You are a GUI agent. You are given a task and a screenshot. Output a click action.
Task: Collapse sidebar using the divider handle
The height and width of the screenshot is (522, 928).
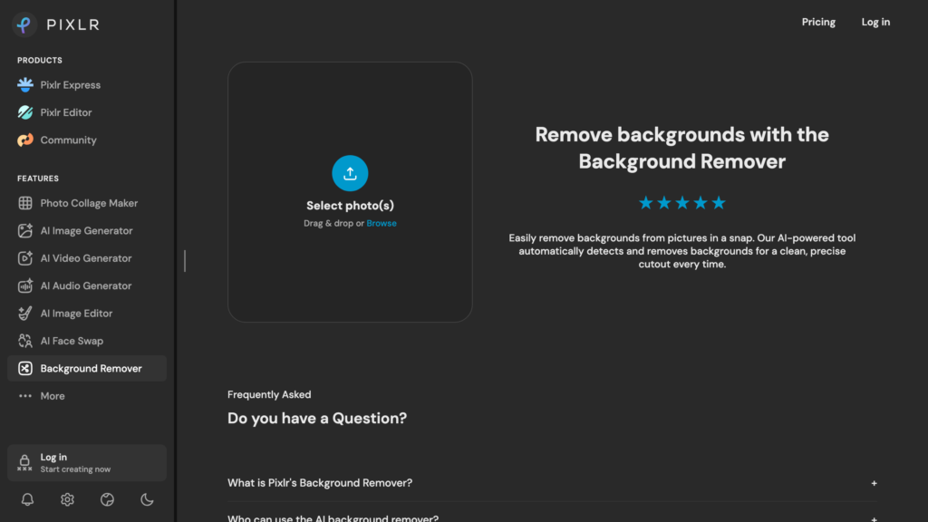(x=185, y=261)
